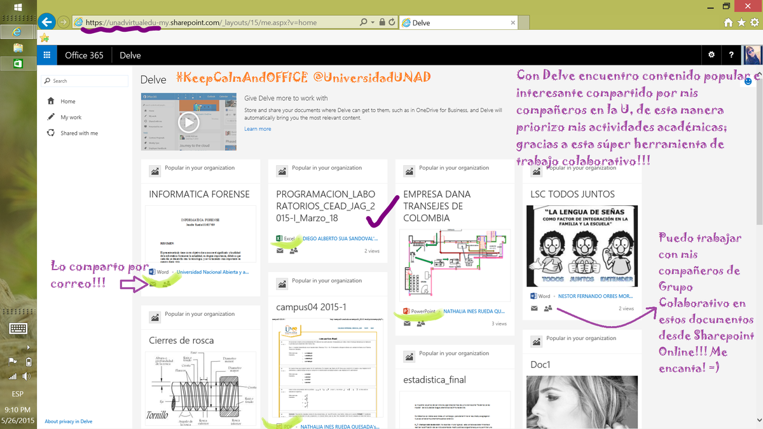Open the INFORMATICA FORENSE document preview

click(201, 234)
